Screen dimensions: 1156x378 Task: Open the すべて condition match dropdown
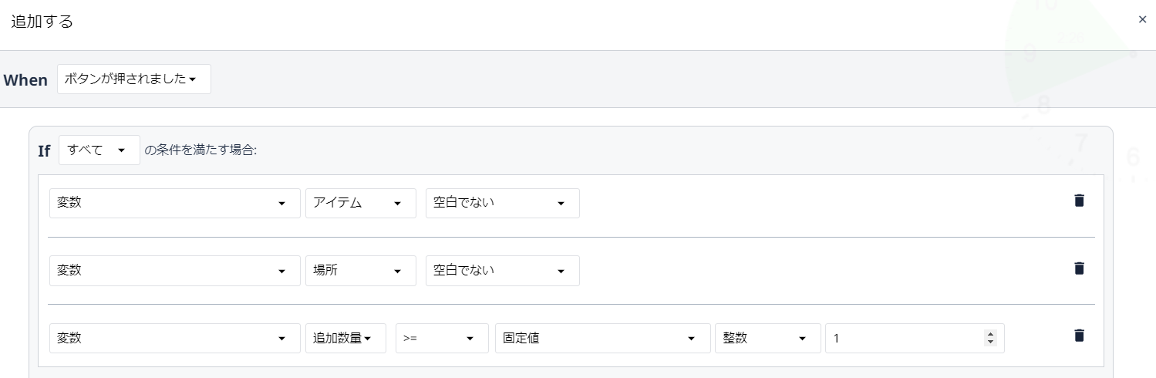[99, 150]
